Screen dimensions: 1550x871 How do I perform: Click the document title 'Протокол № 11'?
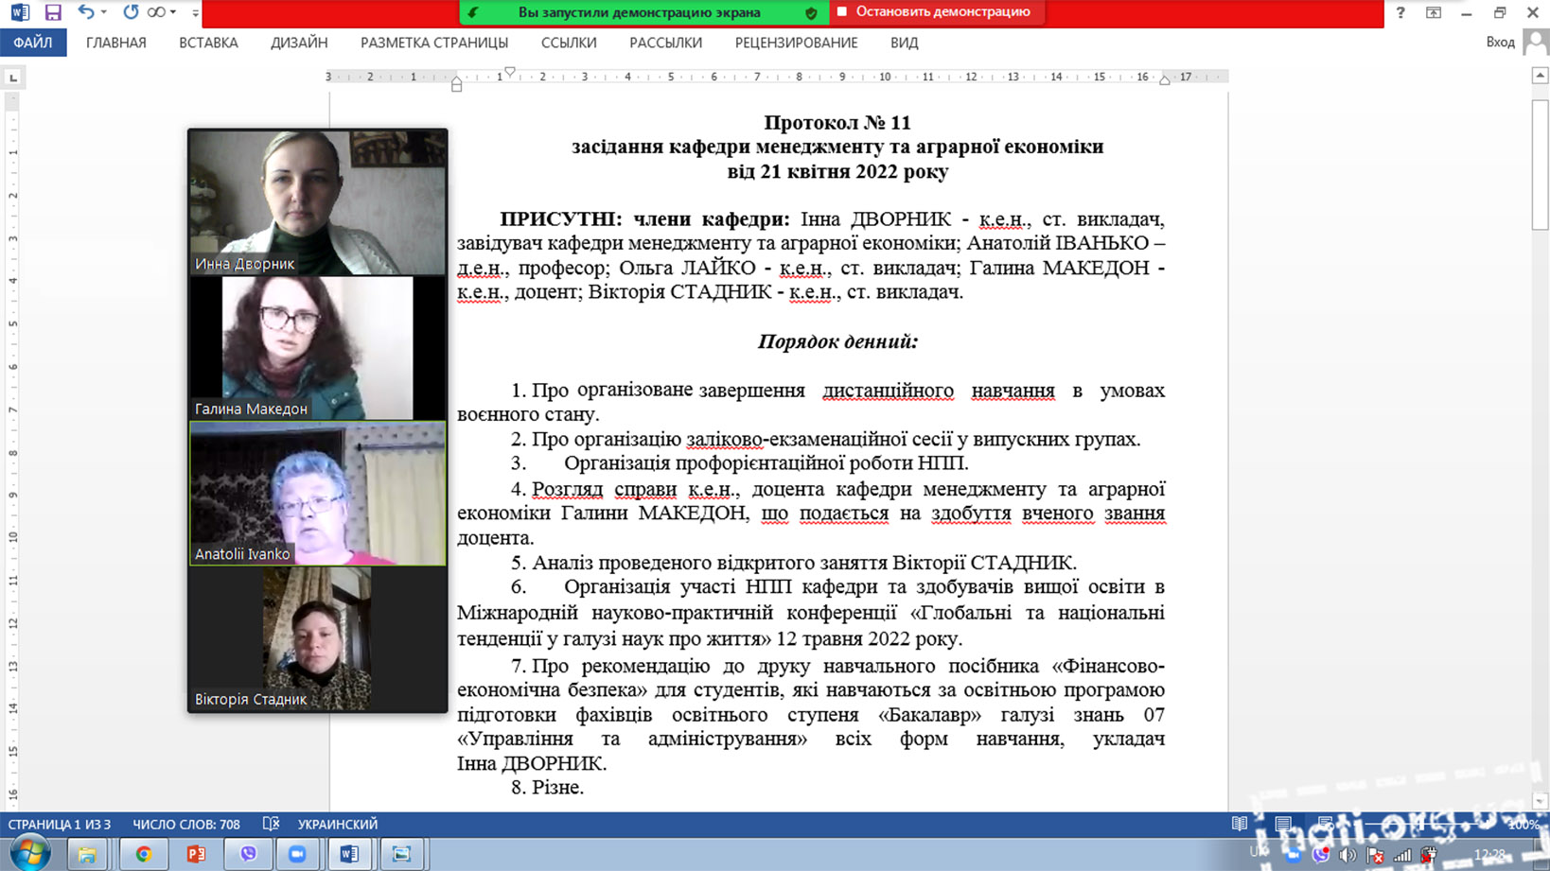837,122
